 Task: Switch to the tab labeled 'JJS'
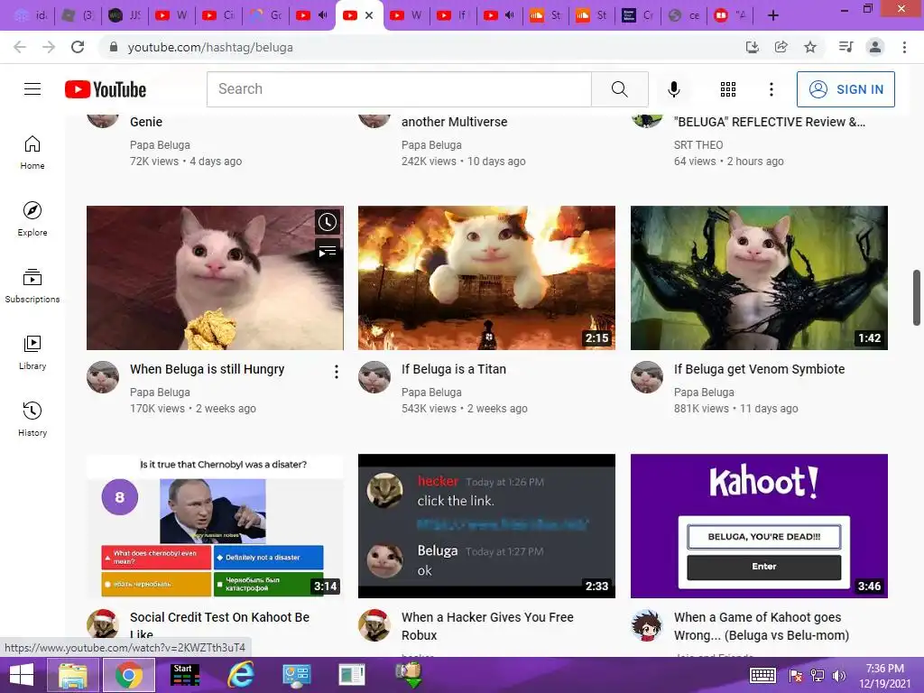125,15
